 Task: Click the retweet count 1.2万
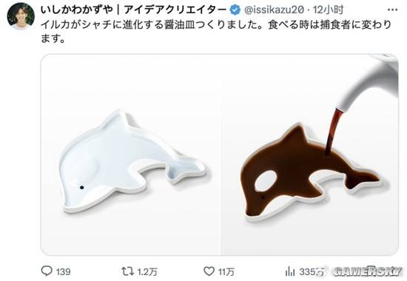pos(147,271)
